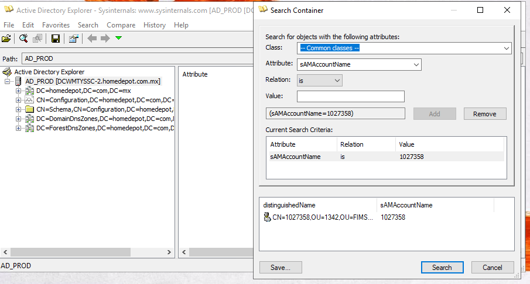Click the Cancel button

point(493,268)
